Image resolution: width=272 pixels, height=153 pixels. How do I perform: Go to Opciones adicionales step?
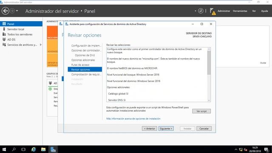click(83, 60)
